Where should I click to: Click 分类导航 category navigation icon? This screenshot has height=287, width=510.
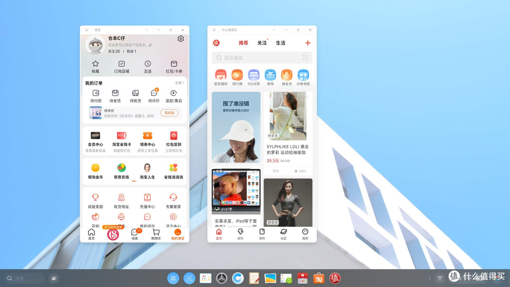pos(303,75)
